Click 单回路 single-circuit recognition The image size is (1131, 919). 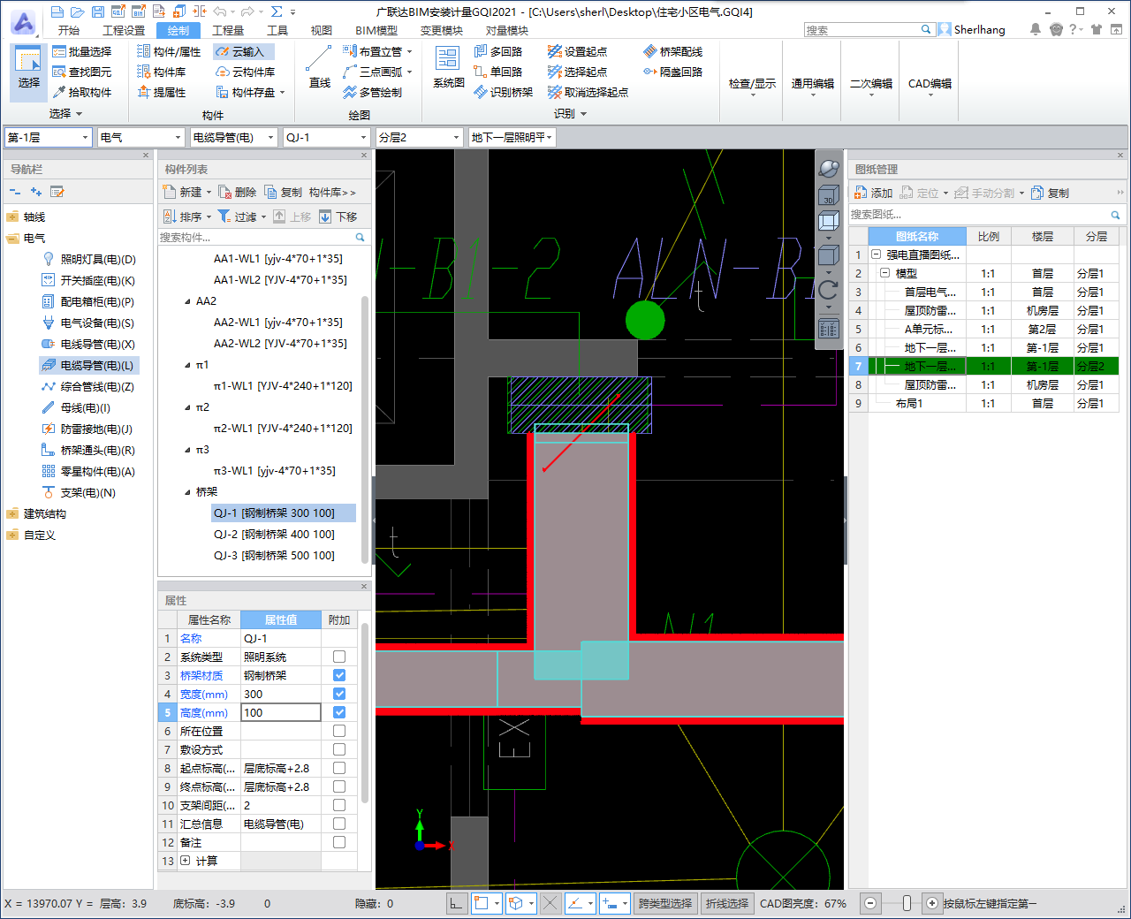pos(497,72)
